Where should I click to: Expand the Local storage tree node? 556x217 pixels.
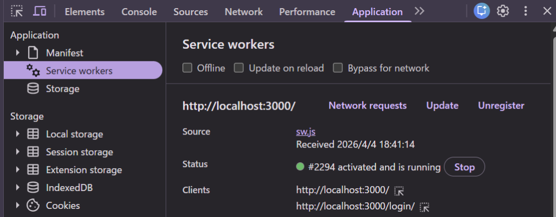click(18, 134)
